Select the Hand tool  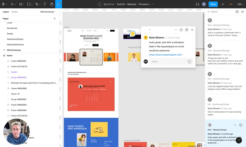tap(52, 4)
